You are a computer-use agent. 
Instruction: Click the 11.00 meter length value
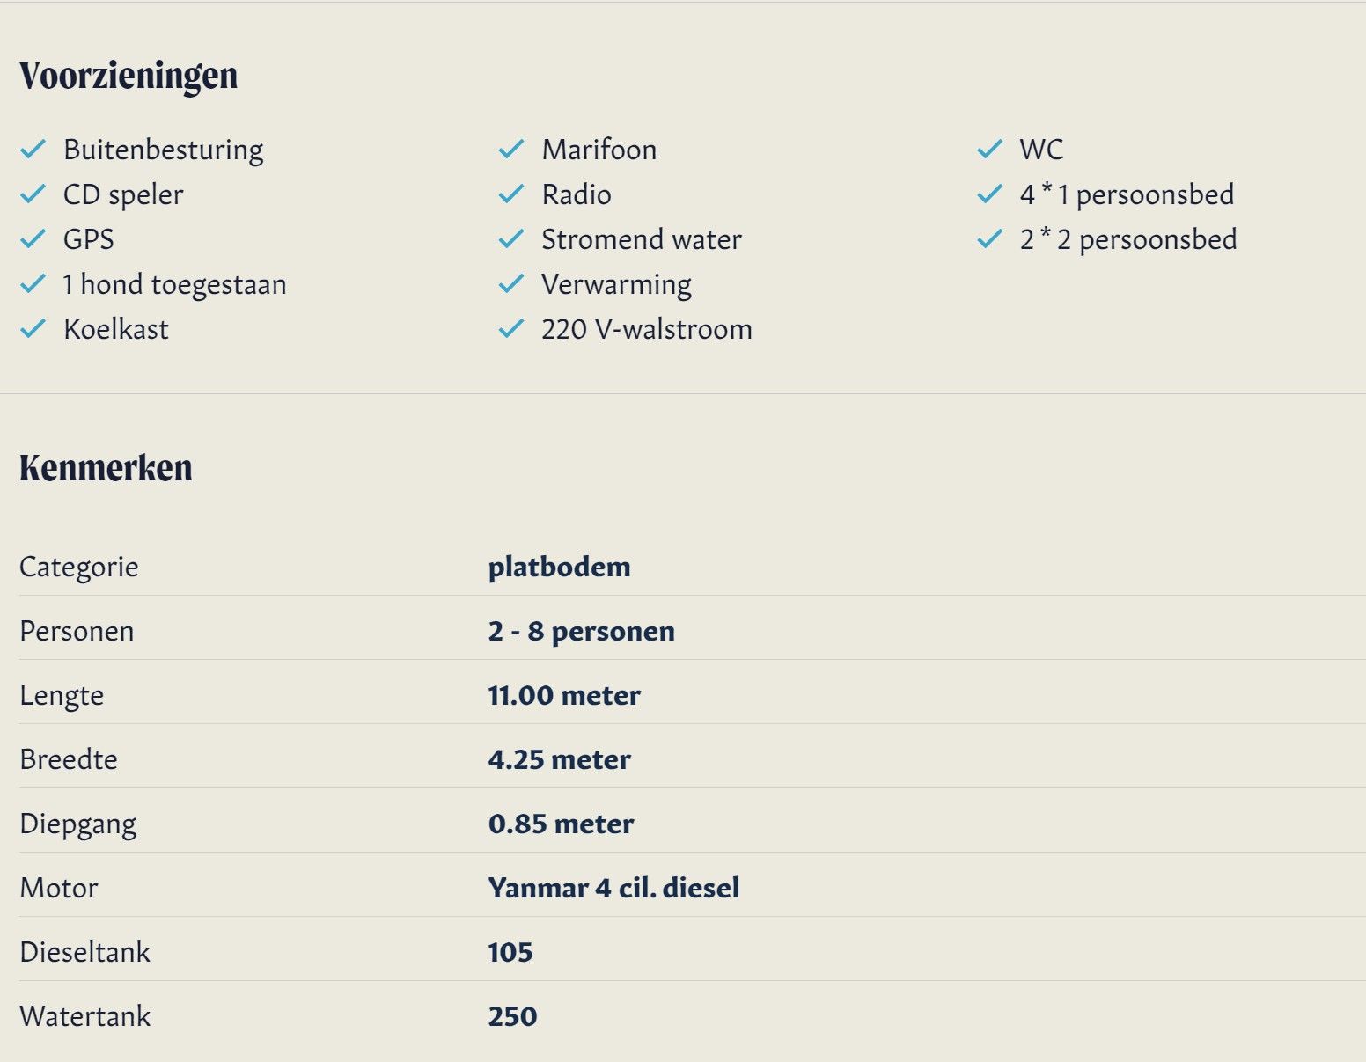tap(564, 695)
